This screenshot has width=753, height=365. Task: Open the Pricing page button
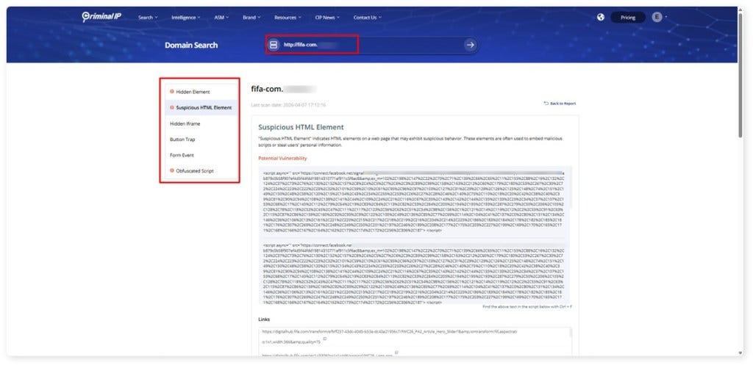[628, 18]
